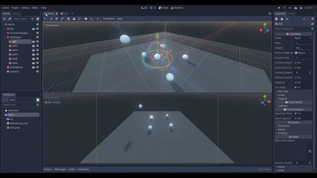Collapse the BallFolder tree node
317x178 pixels.
click(5, 38)
